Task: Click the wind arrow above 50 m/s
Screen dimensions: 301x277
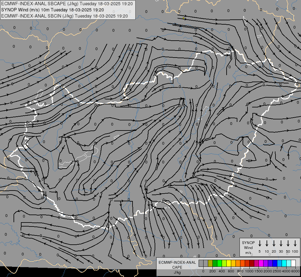Action: click(x=288, y=243)
